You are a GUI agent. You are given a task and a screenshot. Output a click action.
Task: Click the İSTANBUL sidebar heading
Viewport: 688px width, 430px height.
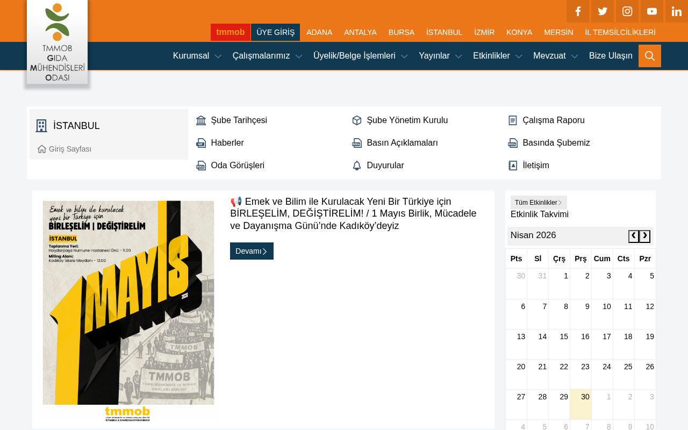[76, 126]
